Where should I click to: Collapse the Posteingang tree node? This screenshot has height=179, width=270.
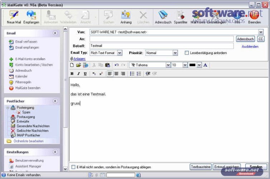click(8, 108)
